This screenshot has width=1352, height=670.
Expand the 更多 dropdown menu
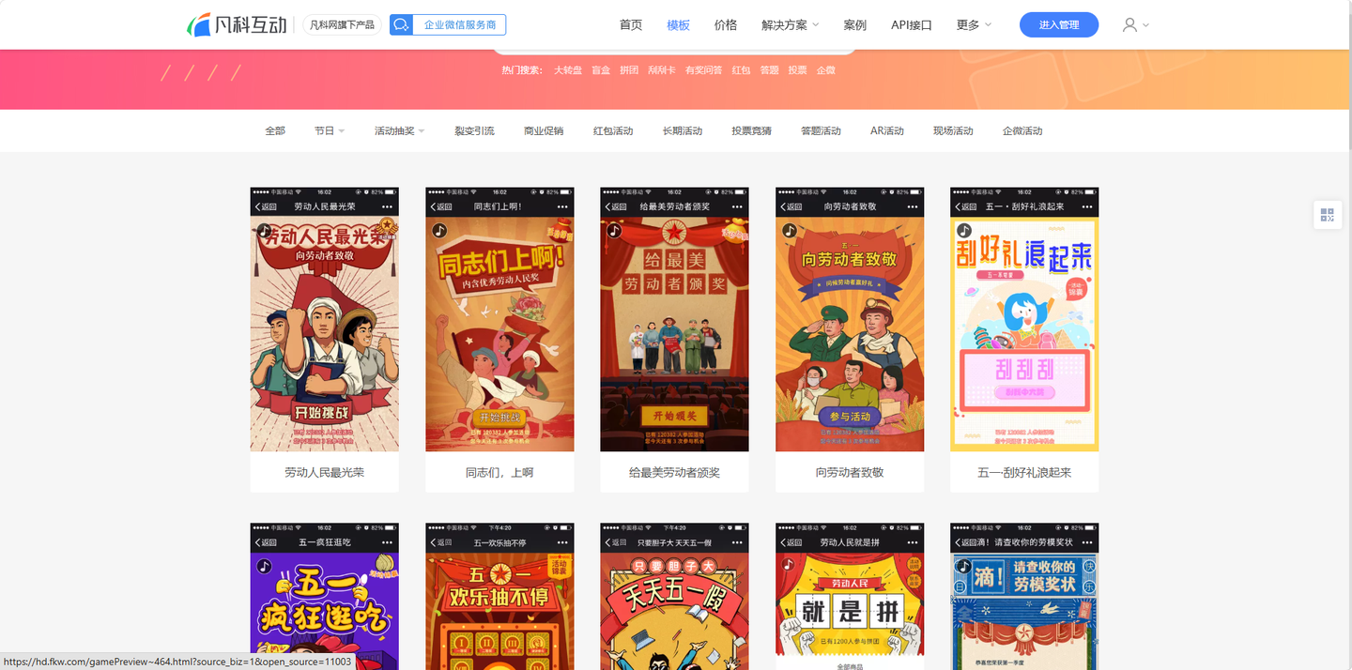(x=974, y=25)
